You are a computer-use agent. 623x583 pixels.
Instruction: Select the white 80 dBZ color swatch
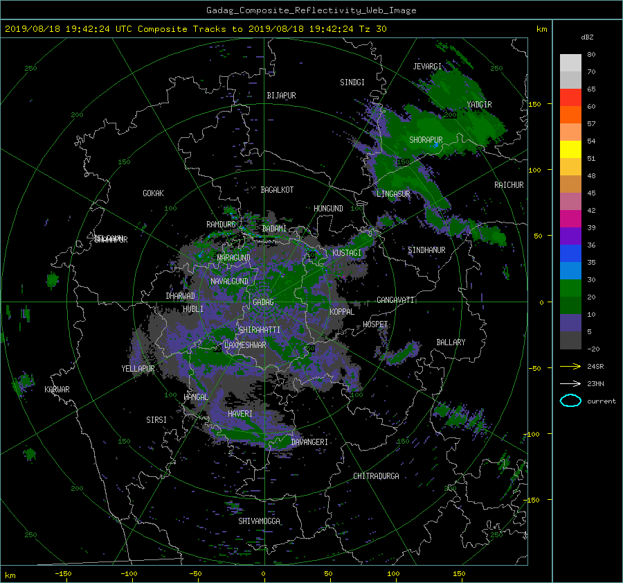[570, 62]
